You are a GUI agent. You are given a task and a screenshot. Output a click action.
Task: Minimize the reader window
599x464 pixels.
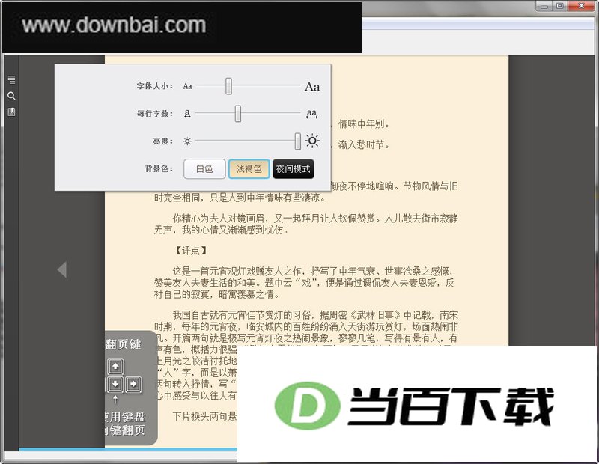[x=544, y=6]
